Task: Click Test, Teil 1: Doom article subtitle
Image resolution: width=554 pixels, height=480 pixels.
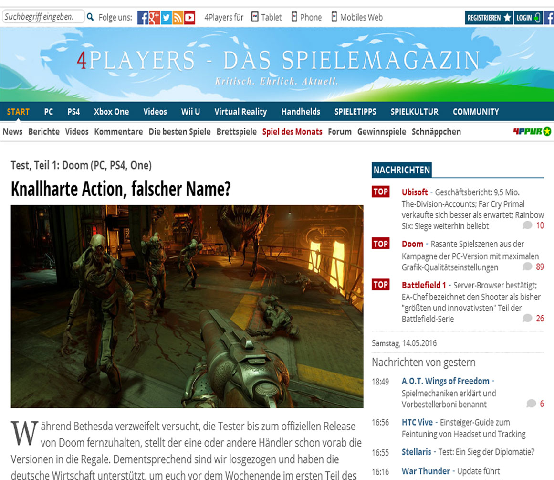Action: 81,165
